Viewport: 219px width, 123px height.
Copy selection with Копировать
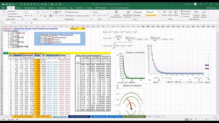coord(12,14)
